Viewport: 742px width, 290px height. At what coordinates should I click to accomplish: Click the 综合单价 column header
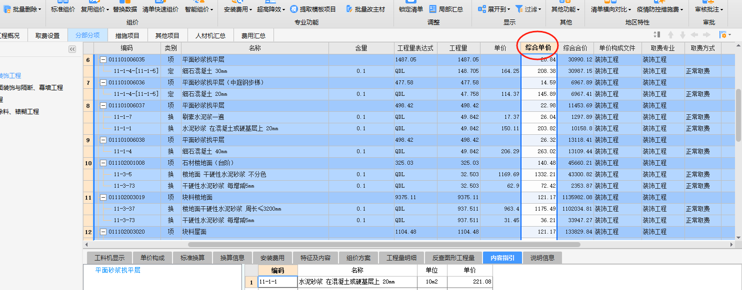538,48
